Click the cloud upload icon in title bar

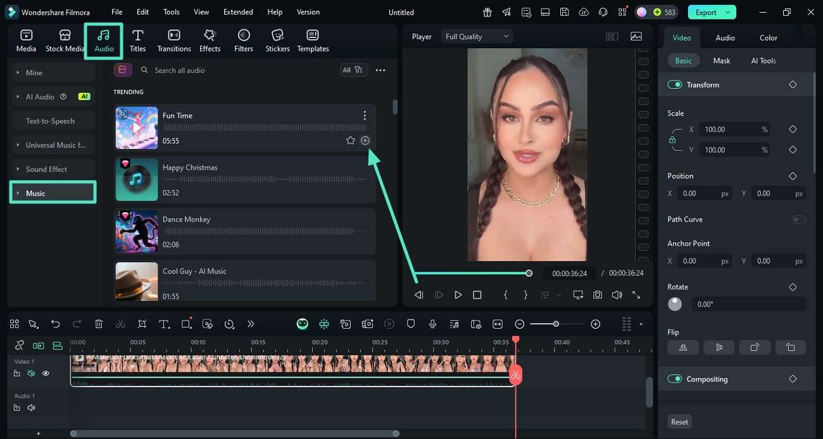click(584, 12)
